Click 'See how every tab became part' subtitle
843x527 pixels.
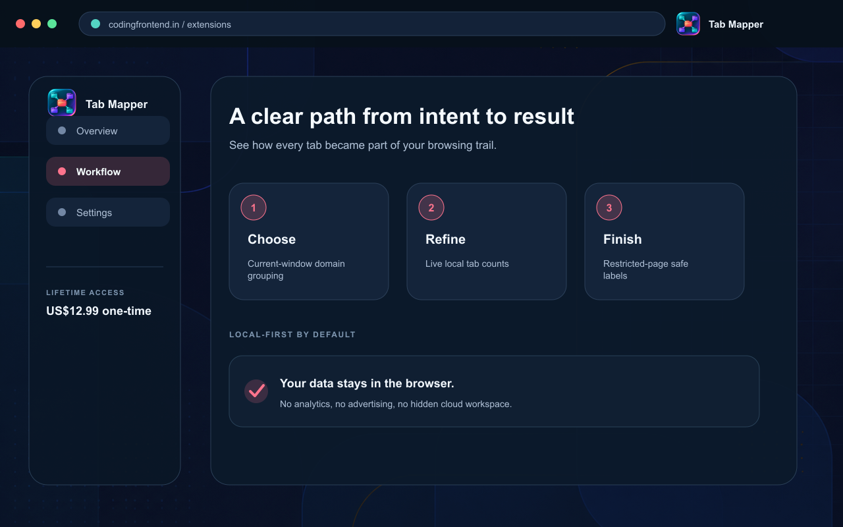363,145
